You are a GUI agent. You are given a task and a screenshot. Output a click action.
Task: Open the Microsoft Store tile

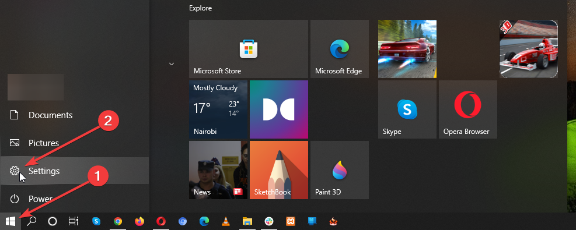pyautogui.click(x=249, y=49)
